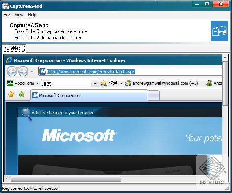Screen dimensions: 232x193
Task: Click the horizontal scrollbar thumb
Action: pyautogui.click(x=66, y=179)
